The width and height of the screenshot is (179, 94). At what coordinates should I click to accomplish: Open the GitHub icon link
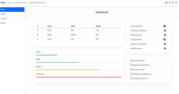pyautogui.click(x=176, y=3)
